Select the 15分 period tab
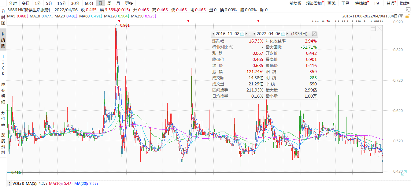 pos(61,3)
